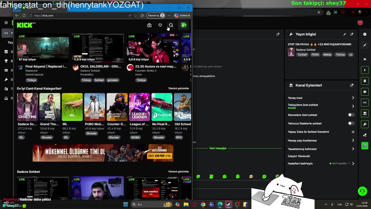
Task: Click Oturum aç sign-in button in Edge
Action: [156, 15]
